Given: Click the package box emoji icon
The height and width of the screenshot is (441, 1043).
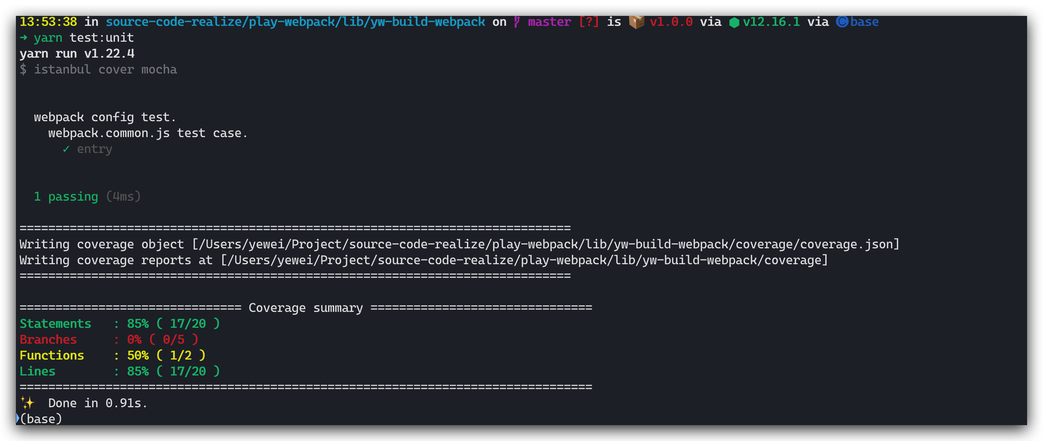Looking at the screenshot, I should pos(636,22).
